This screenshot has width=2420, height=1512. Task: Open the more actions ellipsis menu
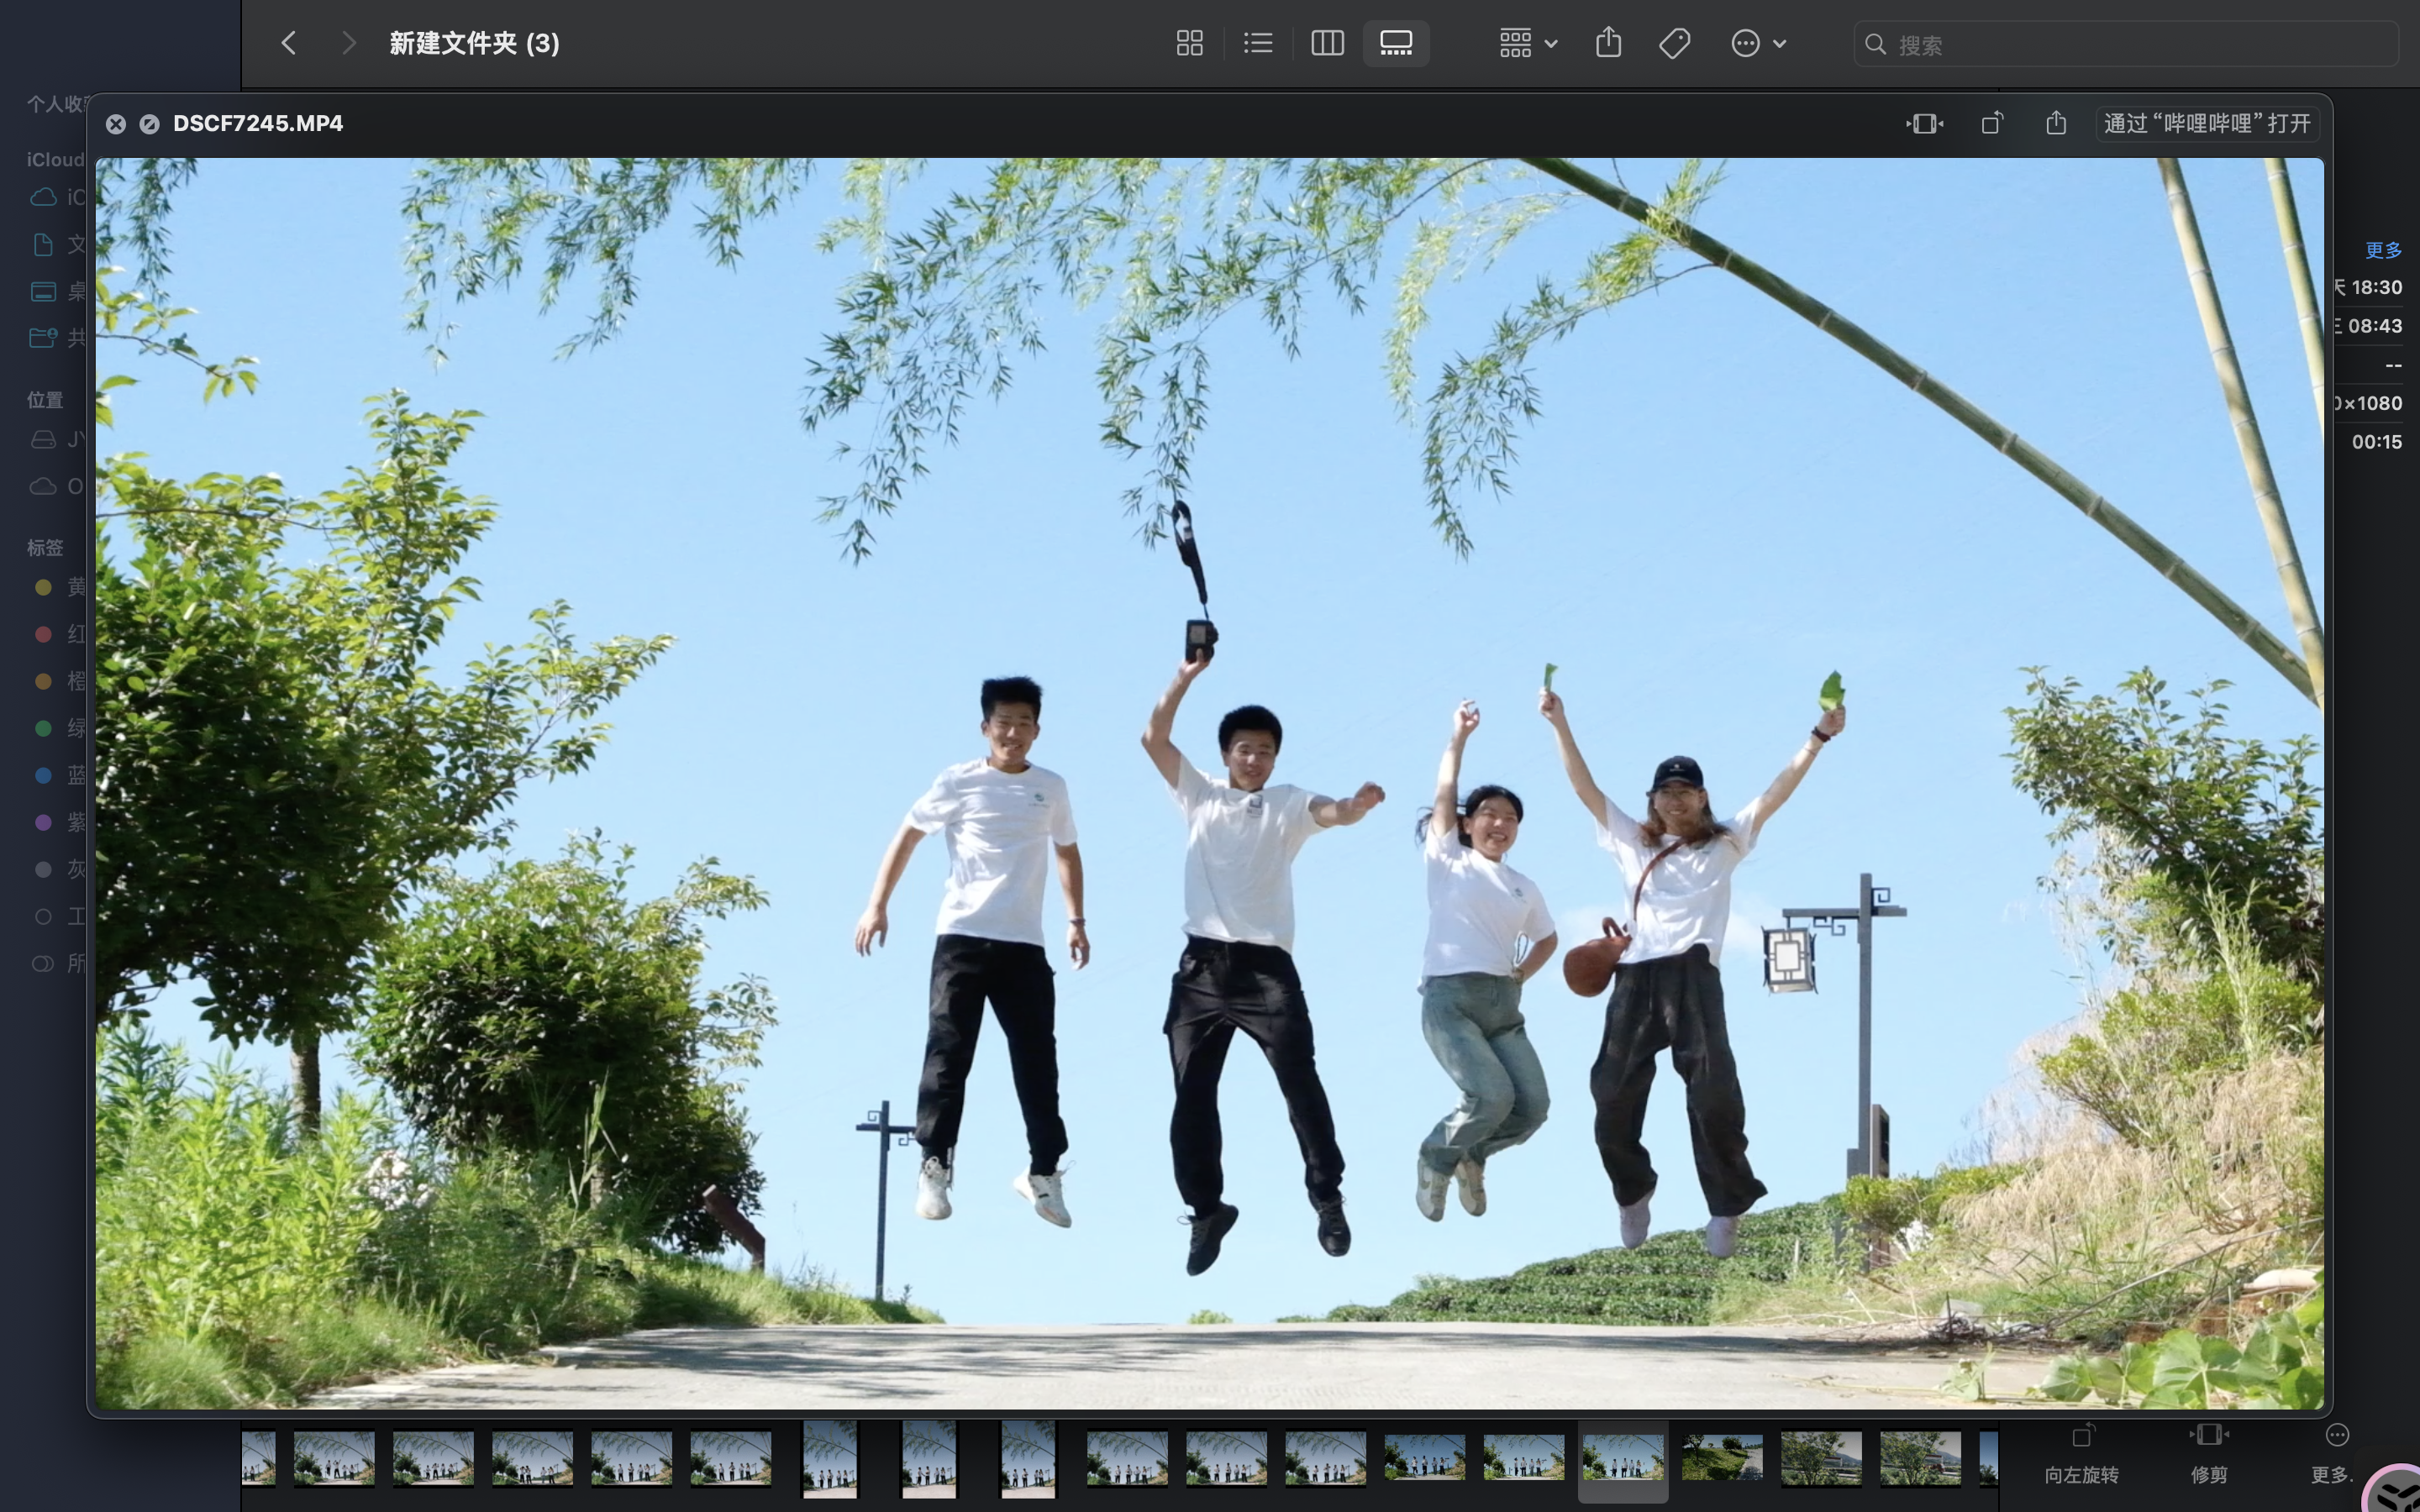[x=1757, y=43]
